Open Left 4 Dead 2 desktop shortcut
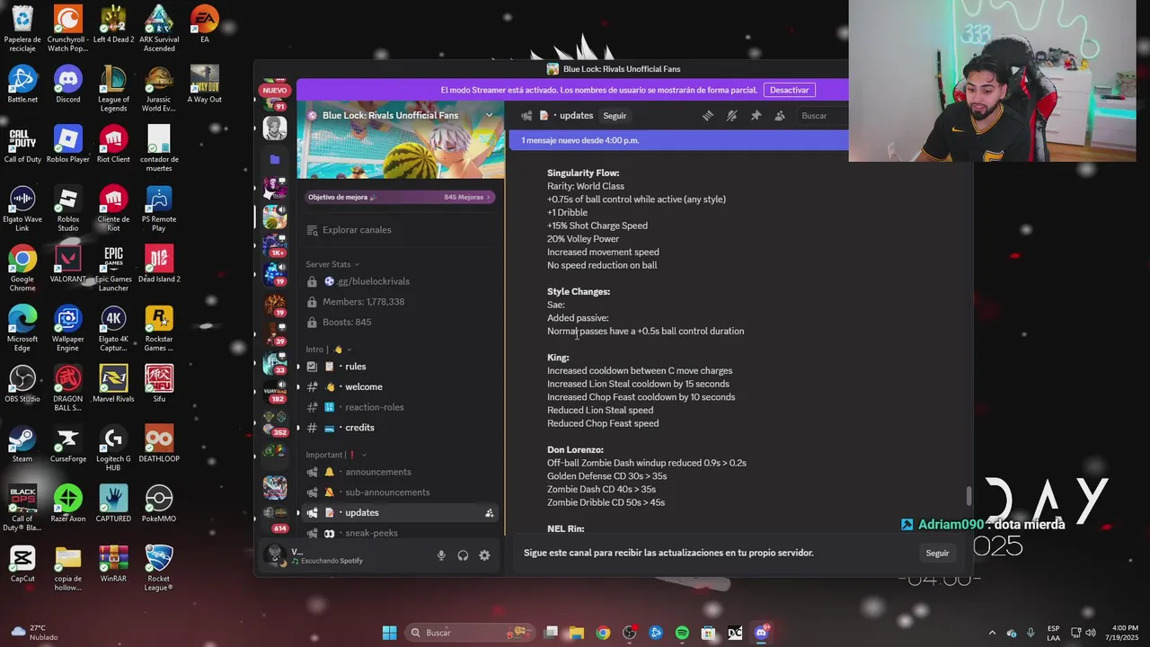Viewport: 1150px width, 647px height. tap(113, 27)
